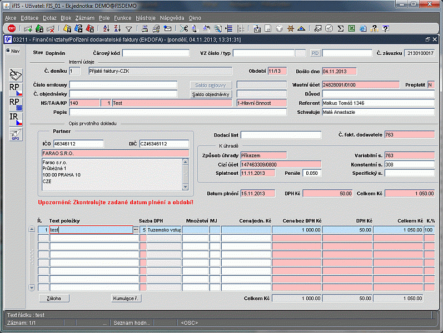The width and height of the screenshot is (443, 333).
Task: Click the Č. objednávky input field
Action: pos(123,94)
